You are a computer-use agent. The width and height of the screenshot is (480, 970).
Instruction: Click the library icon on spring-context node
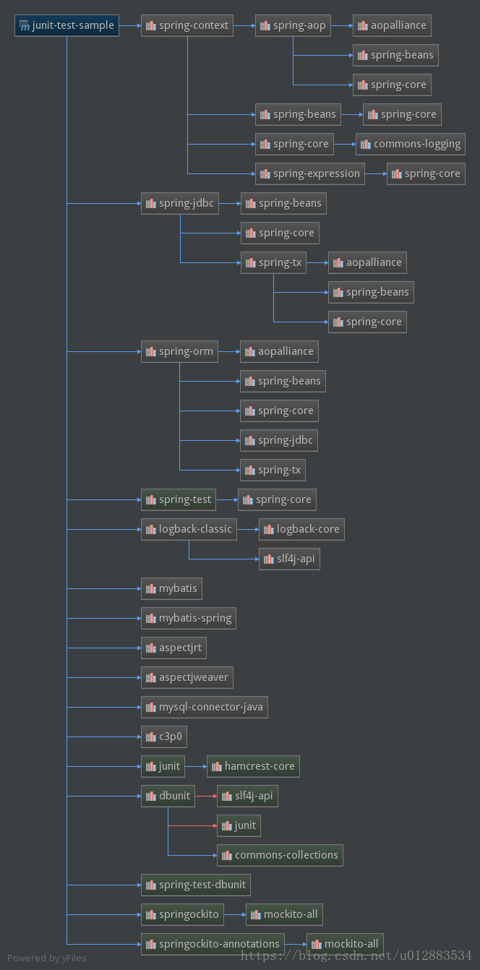[150, 26]
